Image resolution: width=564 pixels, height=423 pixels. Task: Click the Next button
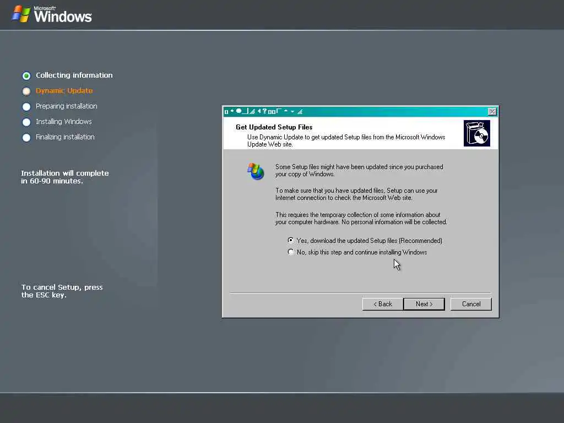point(424,304)
